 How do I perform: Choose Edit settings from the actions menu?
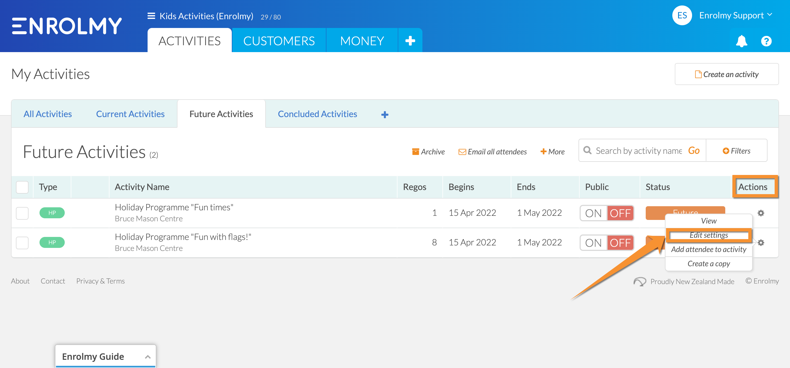(709, 235)
